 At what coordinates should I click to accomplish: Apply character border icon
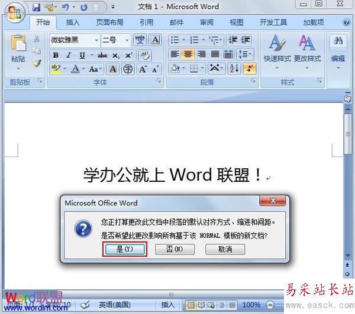pyautogui.click(x=155, y=40)
